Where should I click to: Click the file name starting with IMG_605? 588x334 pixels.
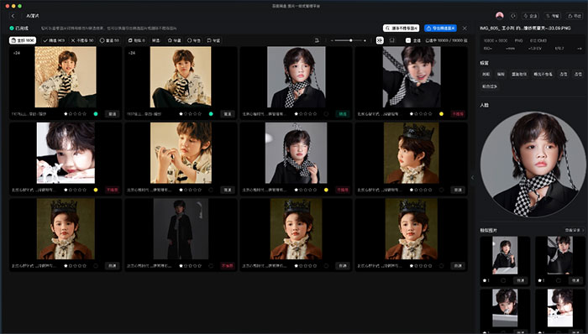(x=525, y=28)
